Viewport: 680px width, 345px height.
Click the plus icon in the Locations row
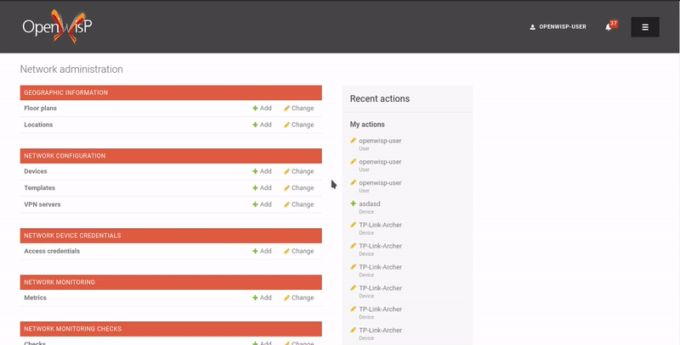[x=255, y=125]
